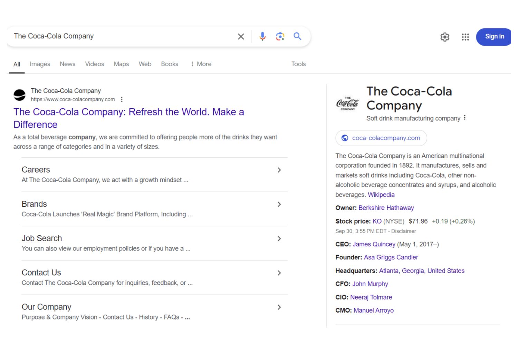
Task: Expand the Careers sitelink chevron
Action: [279, 170]
